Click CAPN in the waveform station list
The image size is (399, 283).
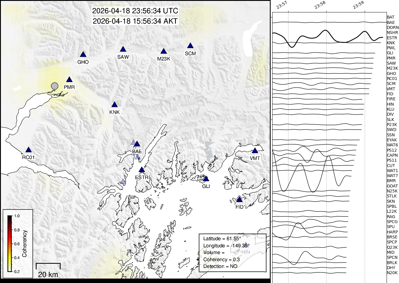click(392, 156)
